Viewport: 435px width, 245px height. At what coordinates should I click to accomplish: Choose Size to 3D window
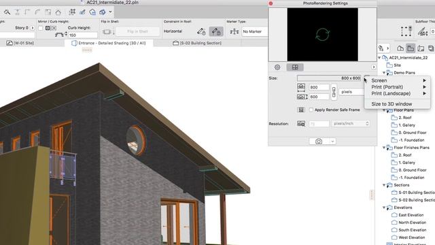[x=397, y=104]
